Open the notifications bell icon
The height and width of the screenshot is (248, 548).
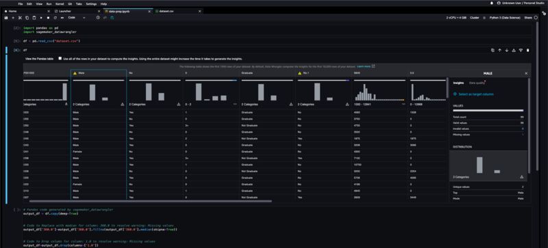[x=492, y=3]
